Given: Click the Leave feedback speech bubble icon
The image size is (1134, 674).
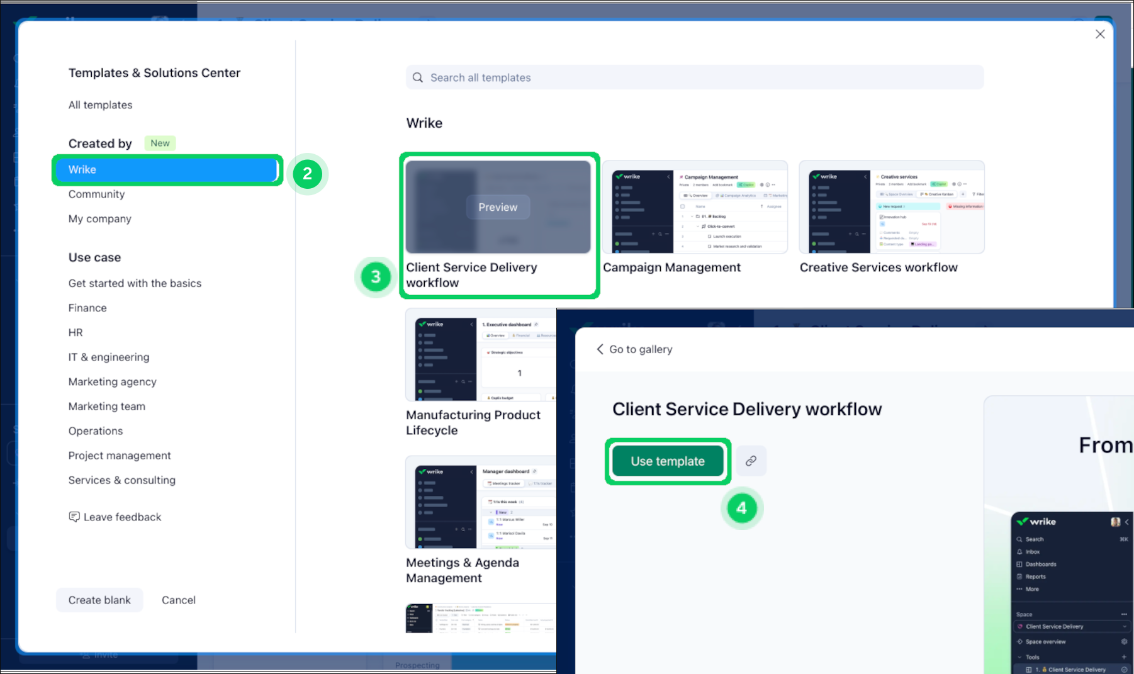Looking at the screenshot, I should pos(74,517).
